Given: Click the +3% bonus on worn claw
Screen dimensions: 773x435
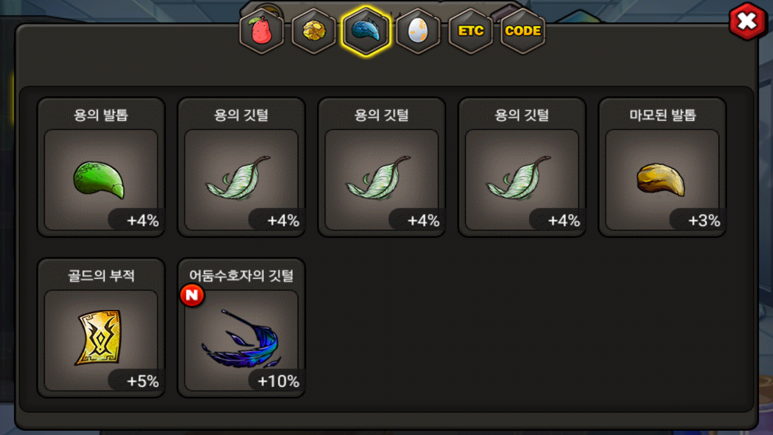Looking at the screenshot, I should pos(704,221).
